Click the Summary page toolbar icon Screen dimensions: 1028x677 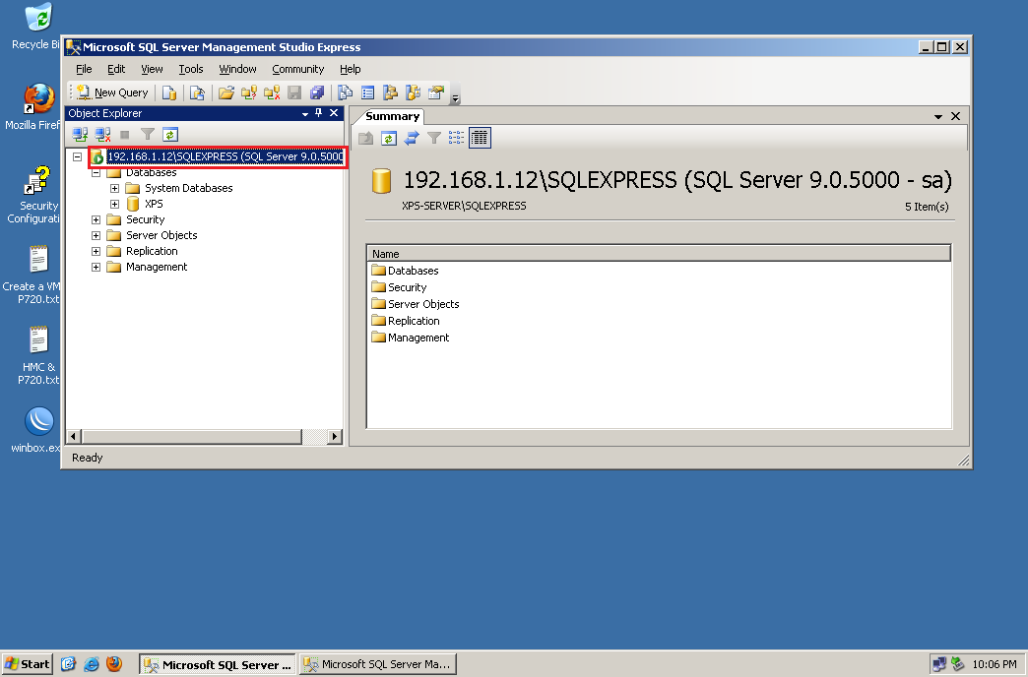pos(368,93)
